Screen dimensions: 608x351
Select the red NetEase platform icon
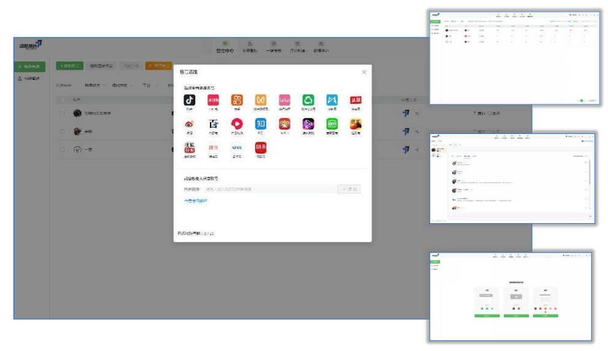260,148
